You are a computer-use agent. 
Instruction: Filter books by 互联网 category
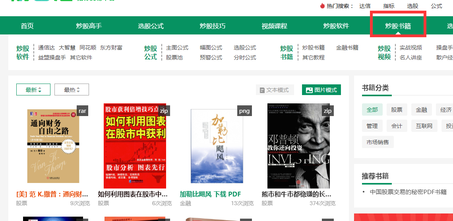tap(424, 126)
